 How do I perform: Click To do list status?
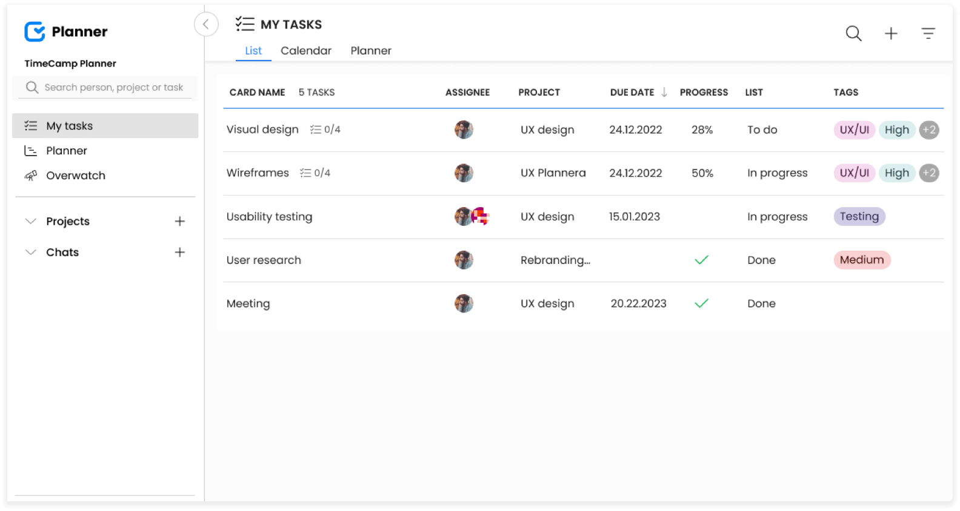click(762, 130)
